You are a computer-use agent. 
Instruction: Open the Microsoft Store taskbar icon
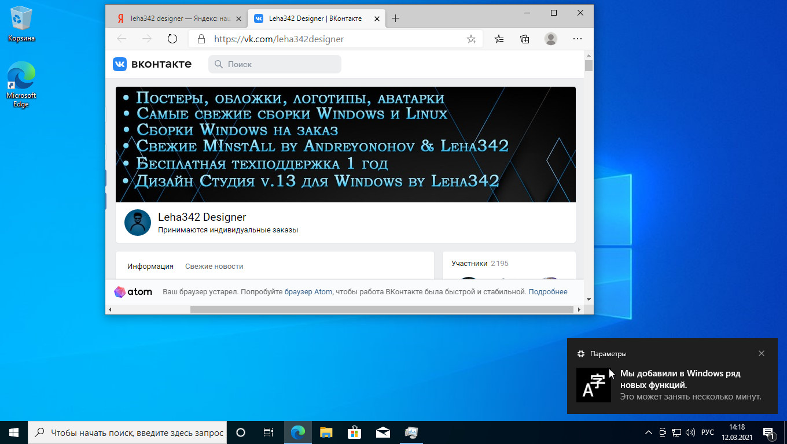click(354, 432)
